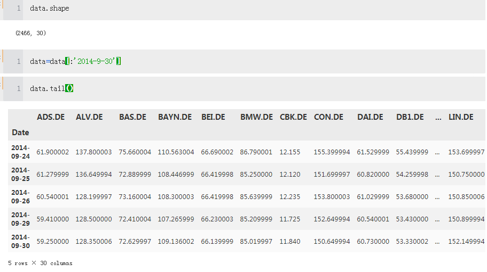Click cell value 110.563004

pyautogui.click(x=176, y=152)
